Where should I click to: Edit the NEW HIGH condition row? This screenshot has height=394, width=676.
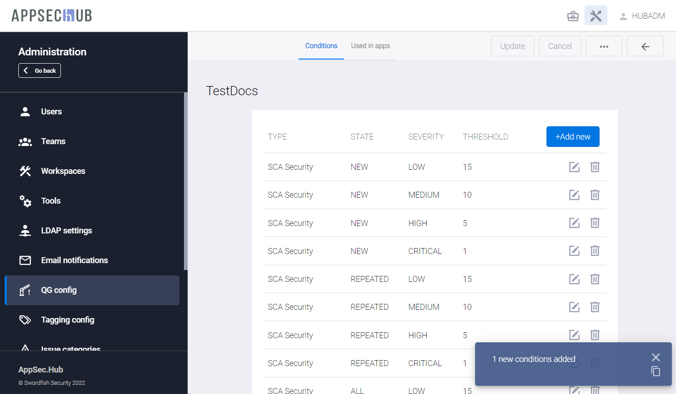click(574, 223)
